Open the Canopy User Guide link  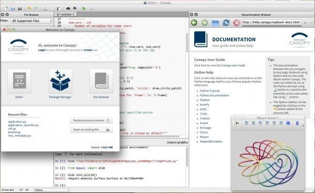(233, 65)
